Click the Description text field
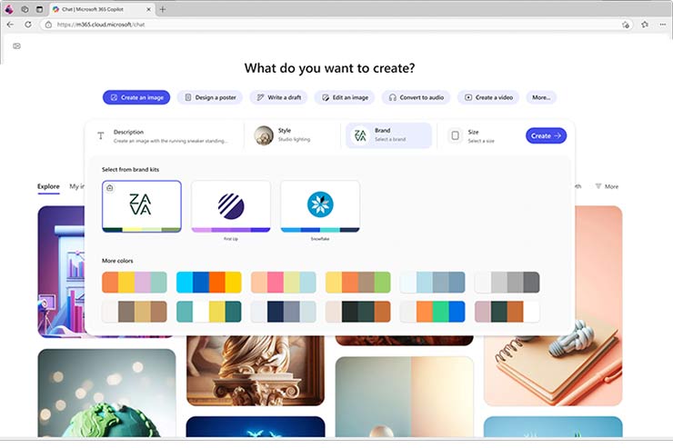 click(x=168, y=135)
